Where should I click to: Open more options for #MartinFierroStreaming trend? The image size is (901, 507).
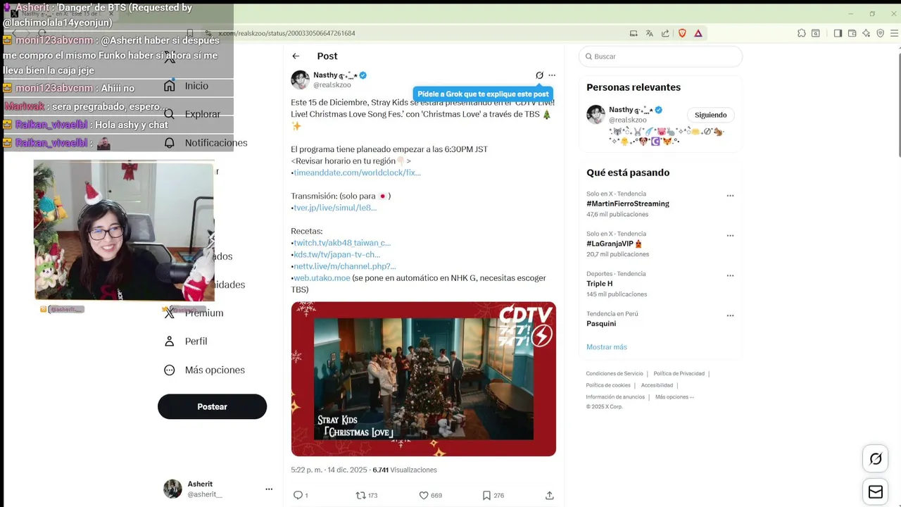coord(730,196)
